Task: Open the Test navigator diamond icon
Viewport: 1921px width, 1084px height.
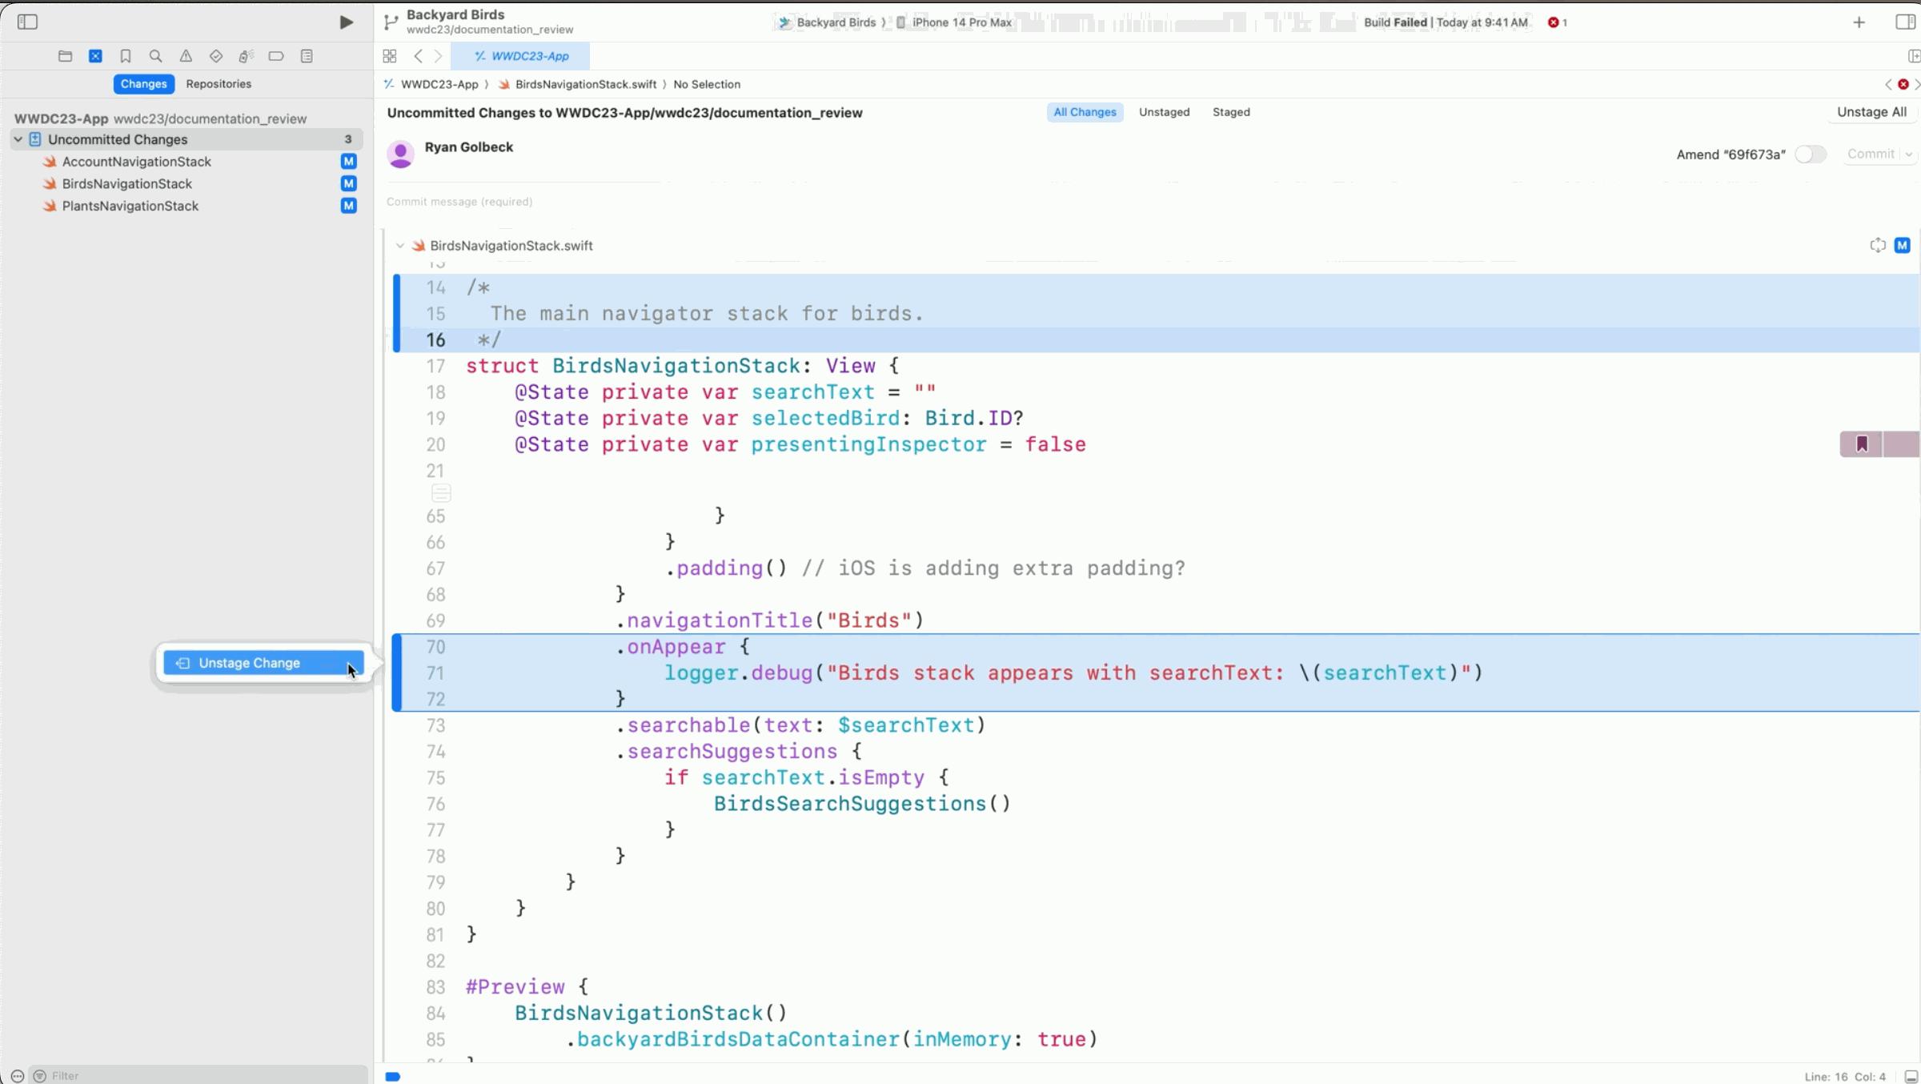Action: point(215,56)
